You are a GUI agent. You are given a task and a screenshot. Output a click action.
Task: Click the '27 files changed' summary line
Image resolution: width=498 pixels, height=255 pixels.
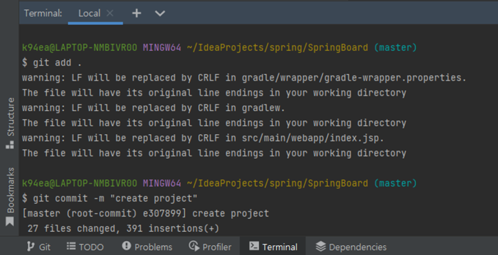123,228
